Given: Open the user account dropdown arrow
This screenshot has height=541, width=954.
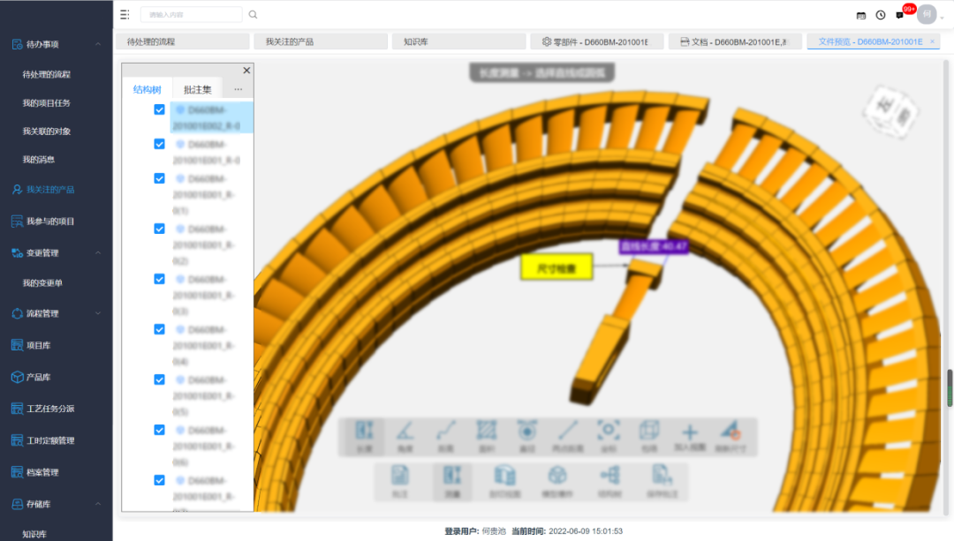Looking at the screenshot, I should click(943, 18).
